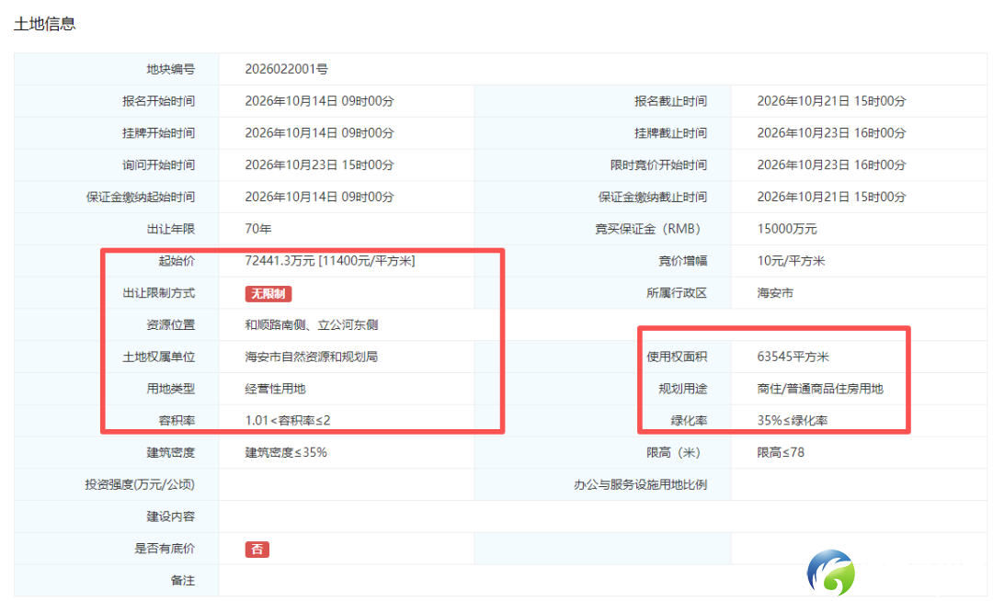Click the red '无限制' badge
The height and width of the screenshot is (601, 993).
tap(268, 293)
